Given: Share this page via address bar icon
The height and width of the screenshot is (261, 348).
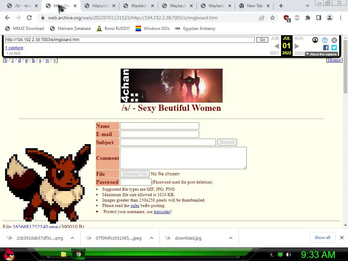Looking at the screenshot, I should click(262, 18).
